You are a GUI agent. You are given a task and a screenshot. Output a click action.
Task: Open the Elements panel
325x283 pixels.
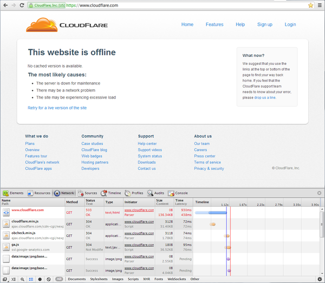(13, 193)
